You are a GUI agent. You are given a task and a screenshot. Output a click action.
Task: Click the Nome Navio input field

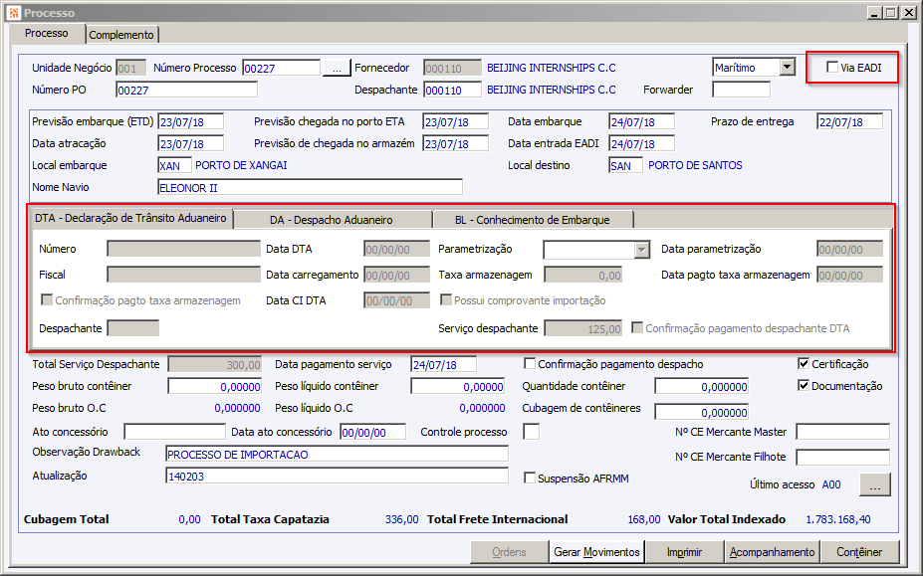(x=311, y=188)
